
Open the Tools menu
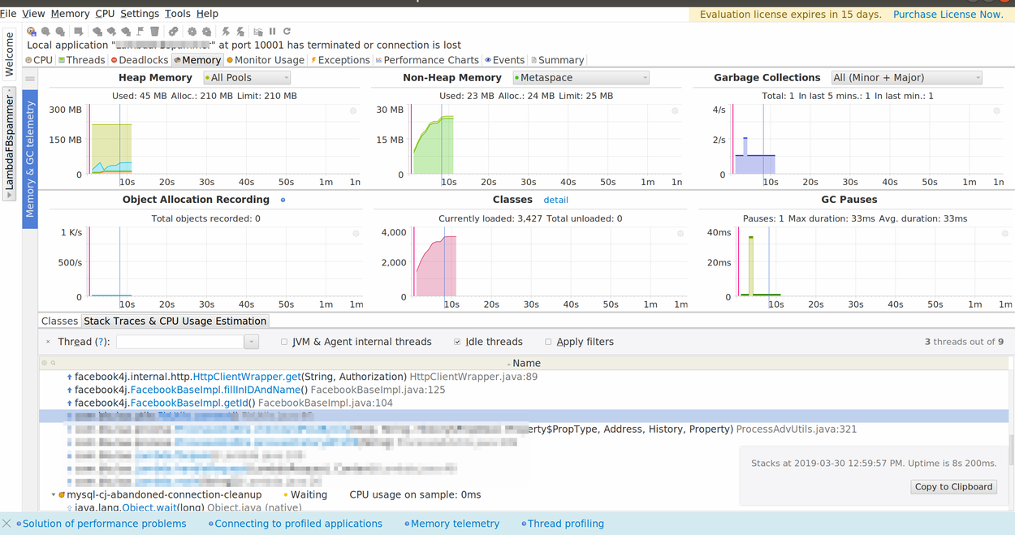177,14
